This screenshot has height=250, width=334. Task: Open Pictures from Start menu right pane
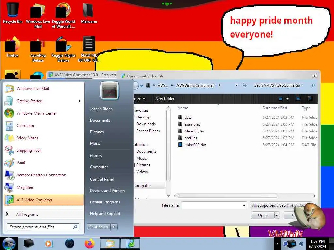tap(97, 132)
